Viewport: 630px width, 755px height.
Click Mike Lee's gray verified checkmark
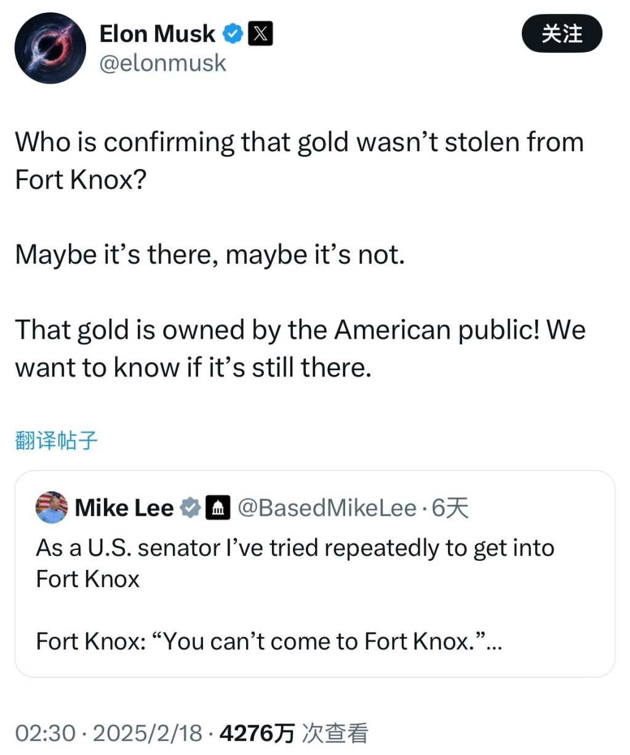coord(190,508)
